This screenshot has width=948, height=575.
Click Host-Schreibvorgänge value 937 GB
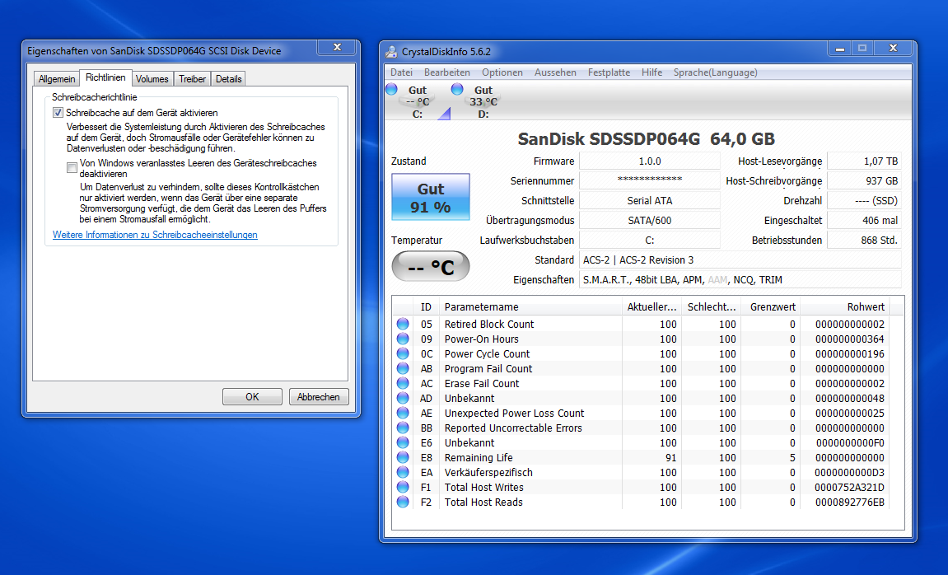pos(864,180)
